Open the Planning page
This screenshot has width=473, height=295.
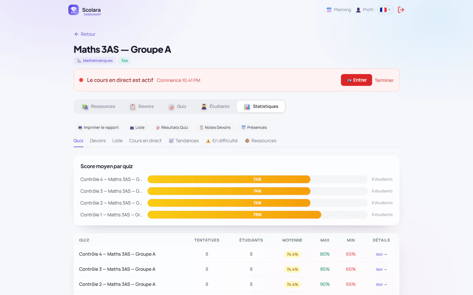click(339, 10)
